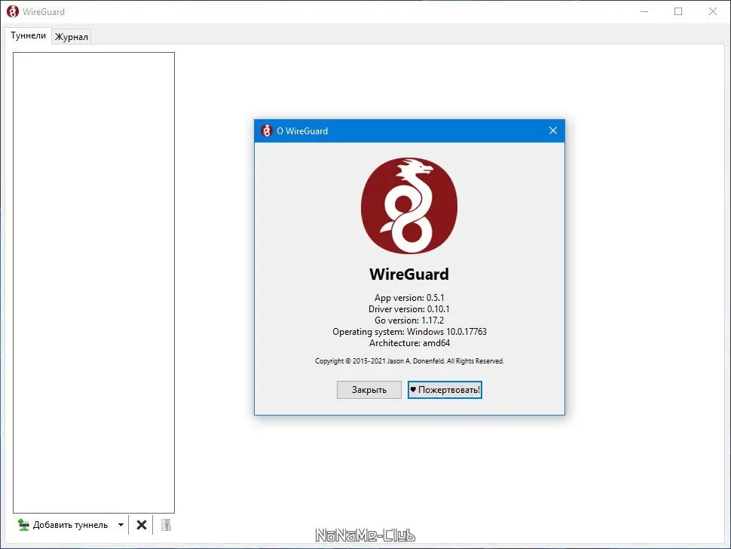The height and width of the screenshot is (549, 731).
Task: Maximize the WireGuard main window
Action: pos(678,11)
